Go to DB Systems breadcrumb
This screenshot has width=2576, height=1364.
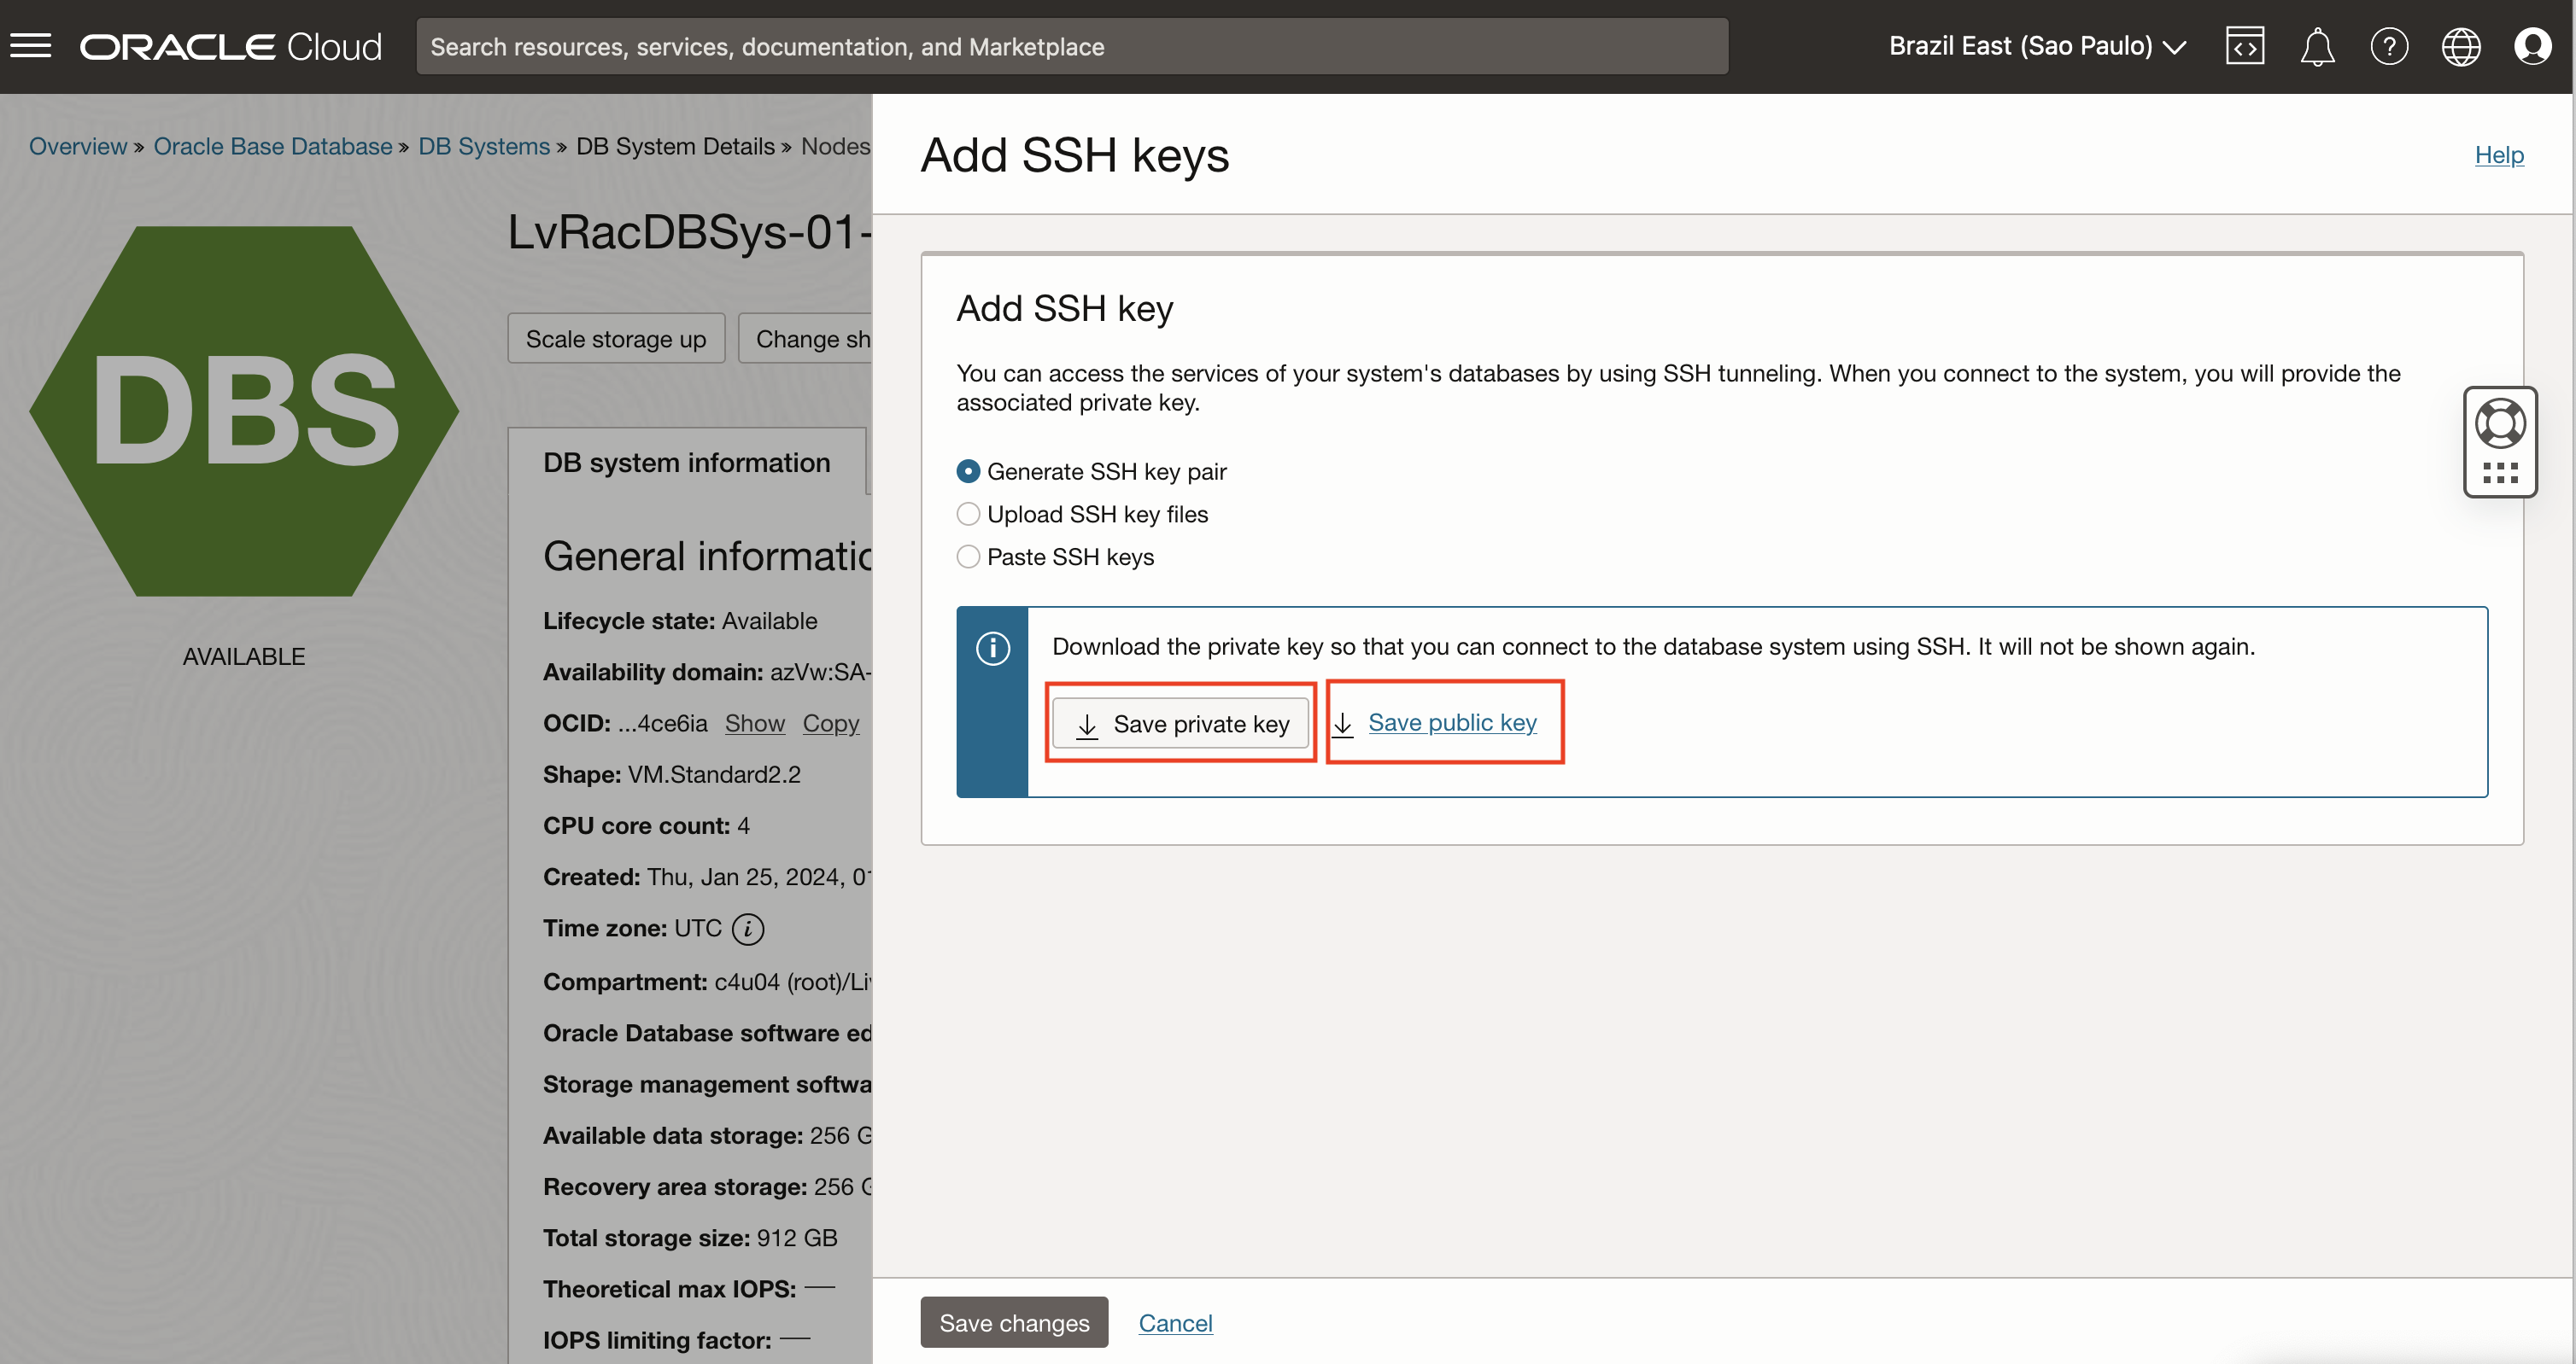483,146
